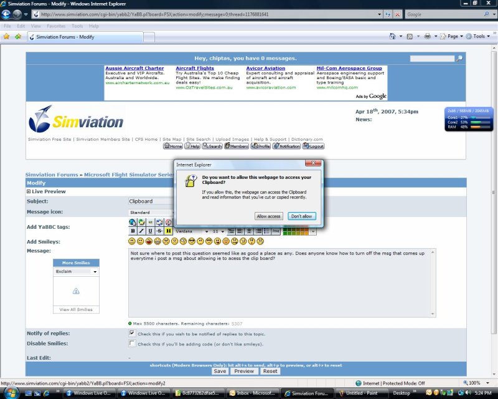The image size is (498, 399).
Task: Click the Logout nav icon
Action: [313, 146]
